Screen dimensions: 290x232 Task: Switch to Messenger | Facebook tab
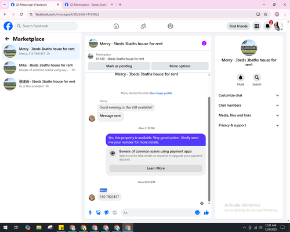point(35,5)
